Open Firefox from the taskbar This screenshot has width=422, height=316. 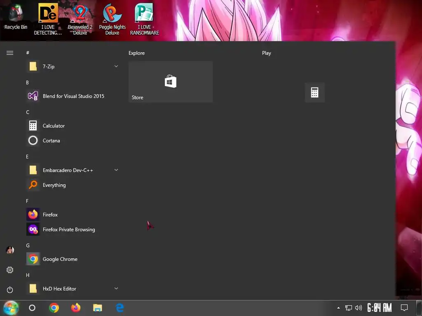click(76, 307)
